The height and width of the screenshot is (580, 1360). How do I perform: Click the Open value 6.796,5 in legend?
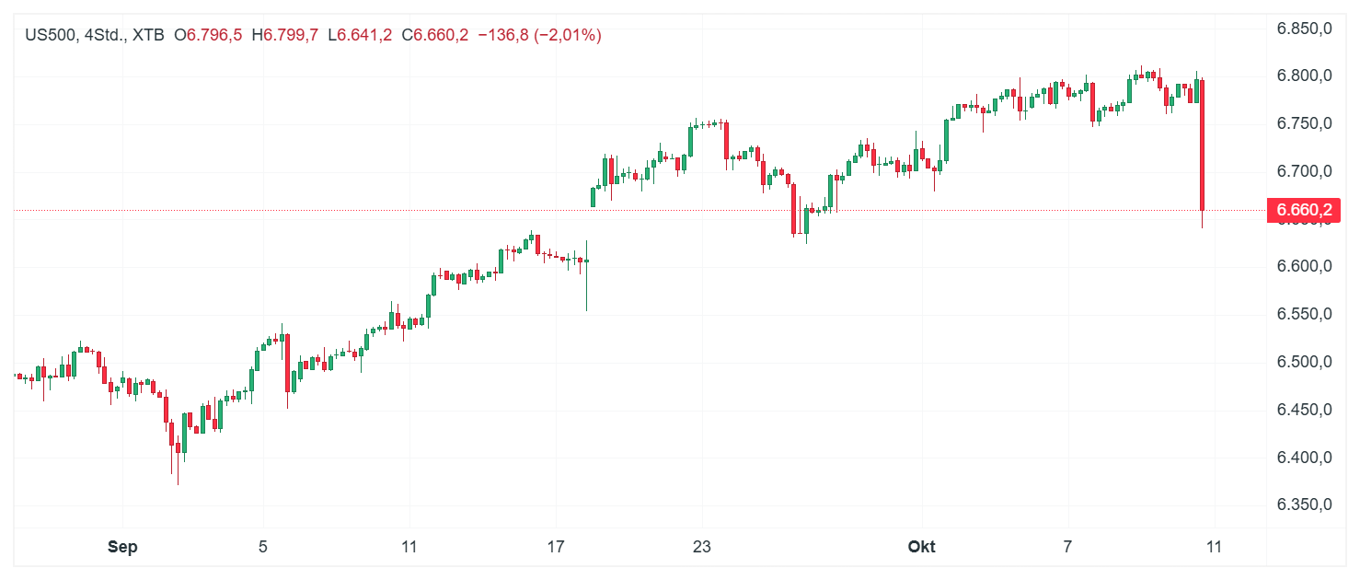(x=214, y=35)
